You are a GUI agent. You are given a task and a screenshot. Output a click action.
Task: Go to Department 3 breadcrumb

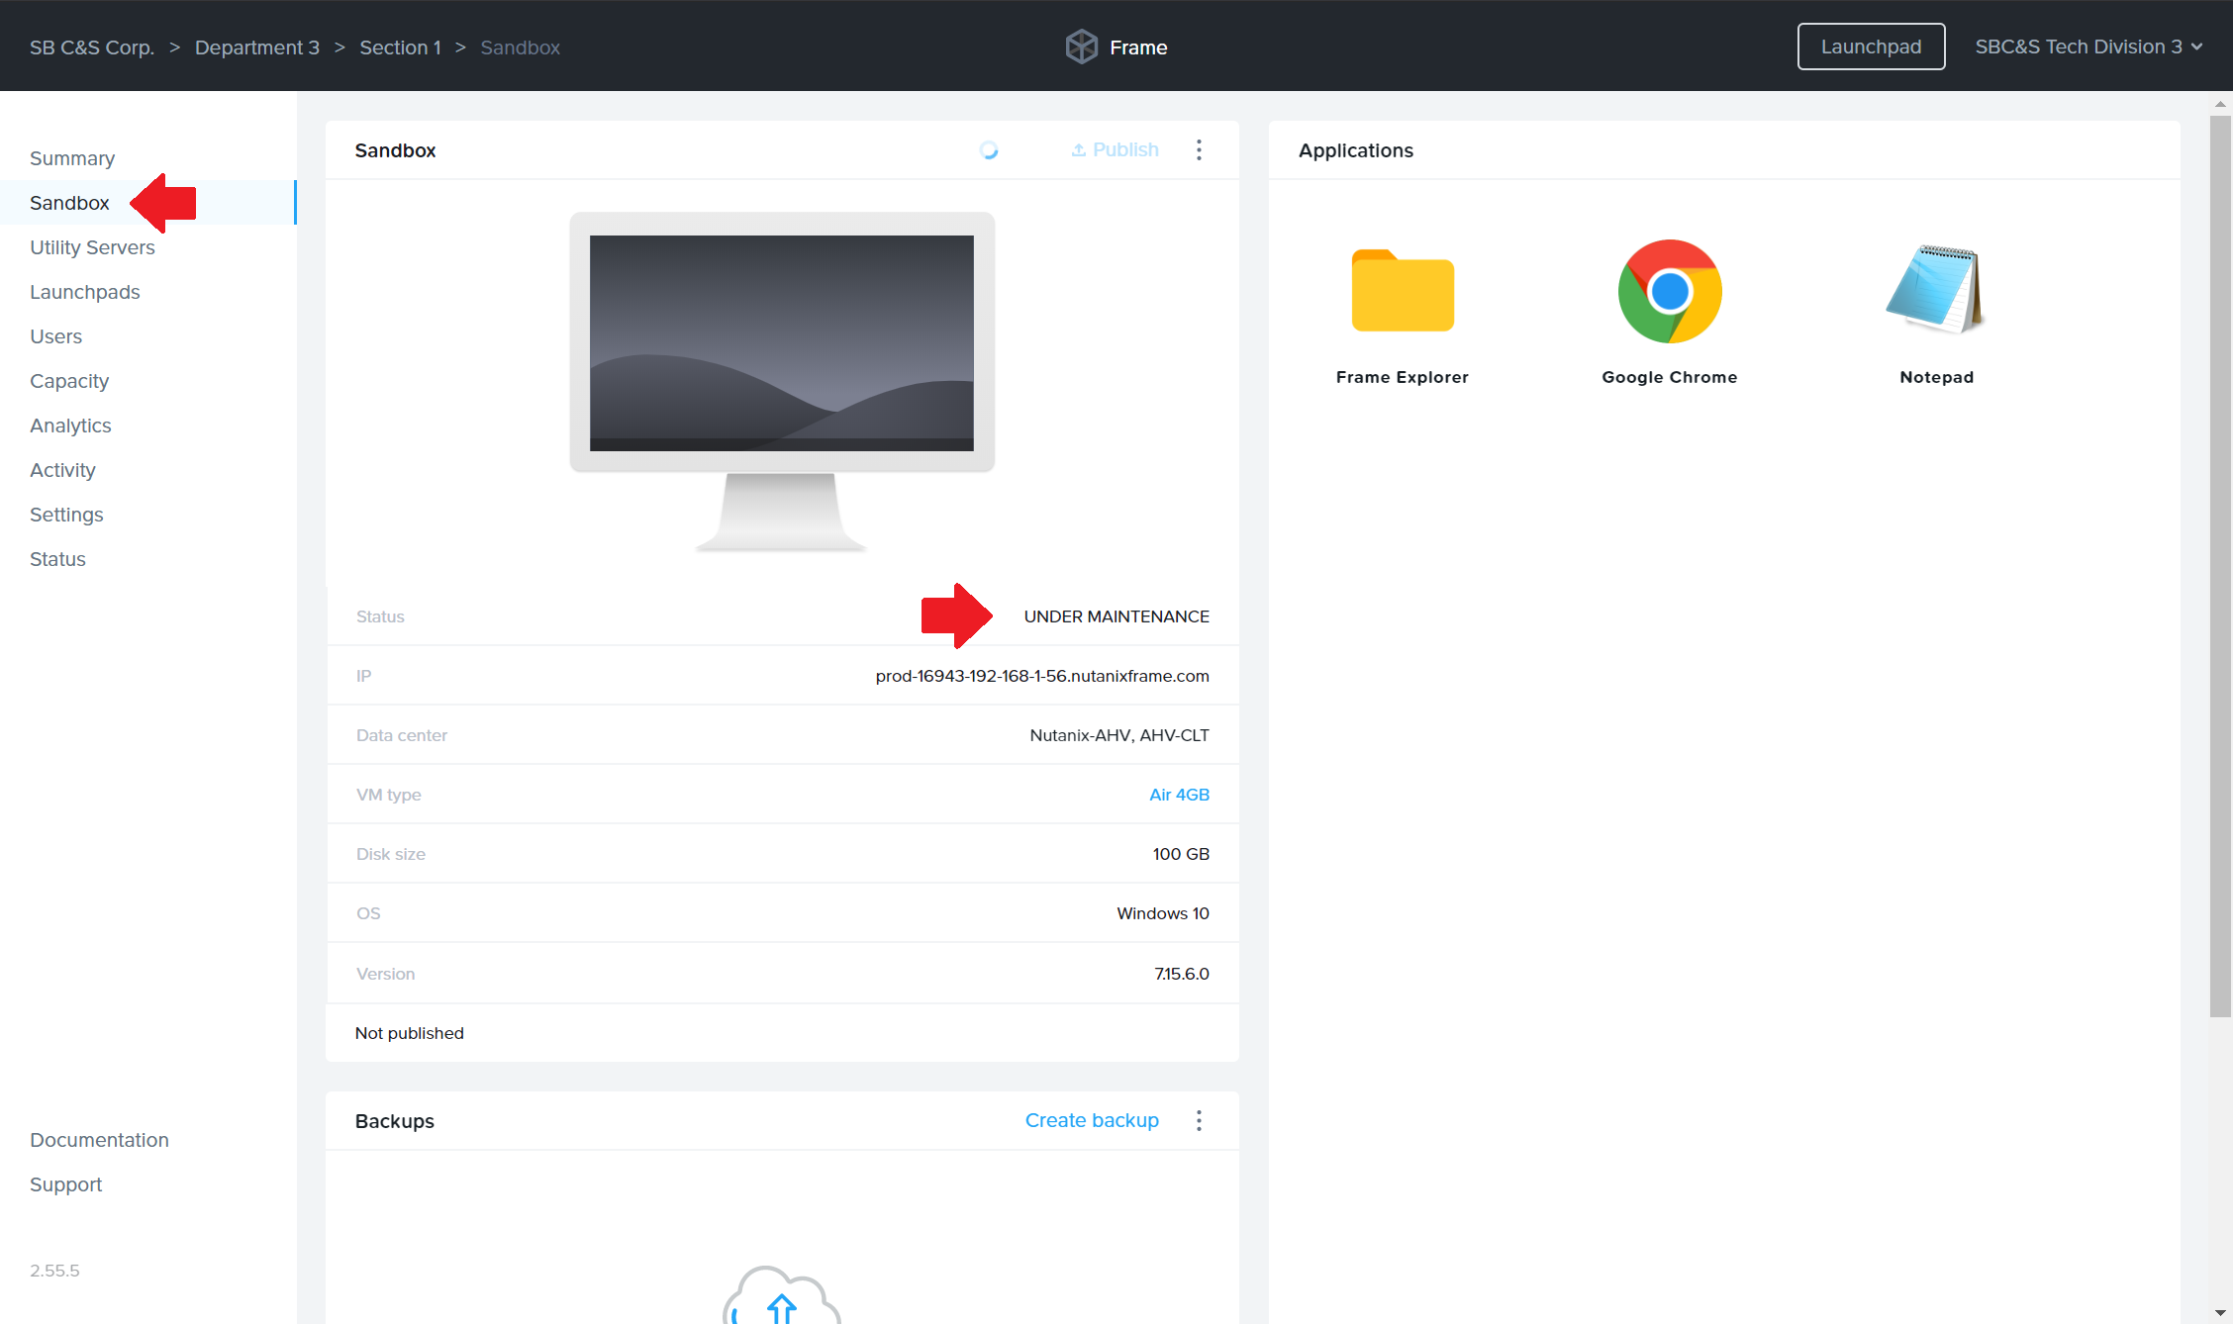(x=257, y=47)
